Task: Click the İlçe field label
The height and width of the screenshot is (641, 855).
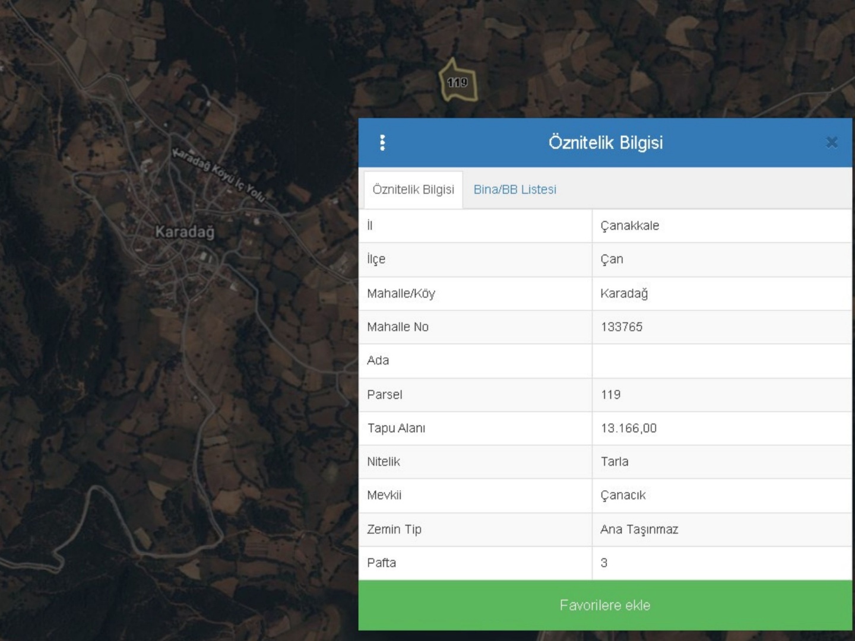Action: click(376, 259)
